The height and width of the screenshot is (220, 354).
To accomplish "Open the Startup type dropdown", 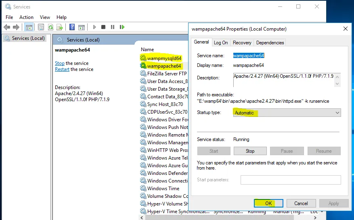I will [287, 113].
